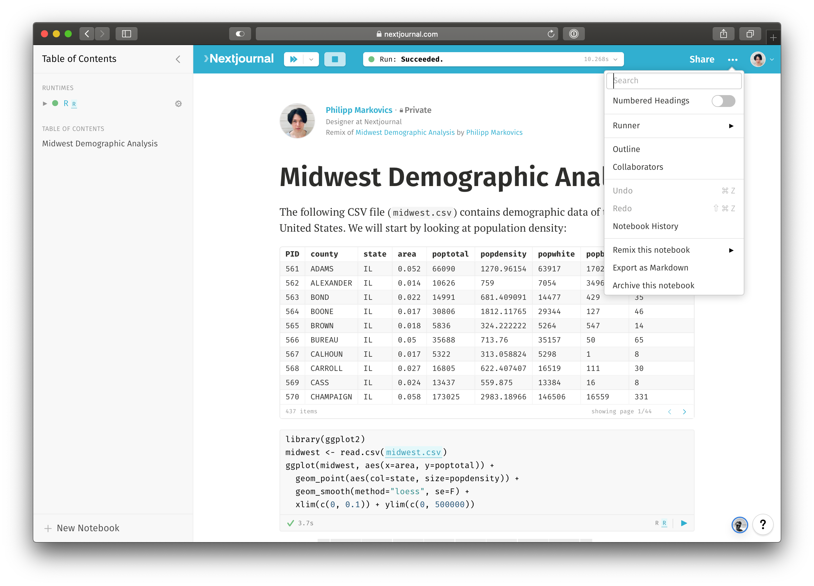Open R runtime settings gear
Image resolution: width=814 pixels, height=586 pixels.
(178, 104)
